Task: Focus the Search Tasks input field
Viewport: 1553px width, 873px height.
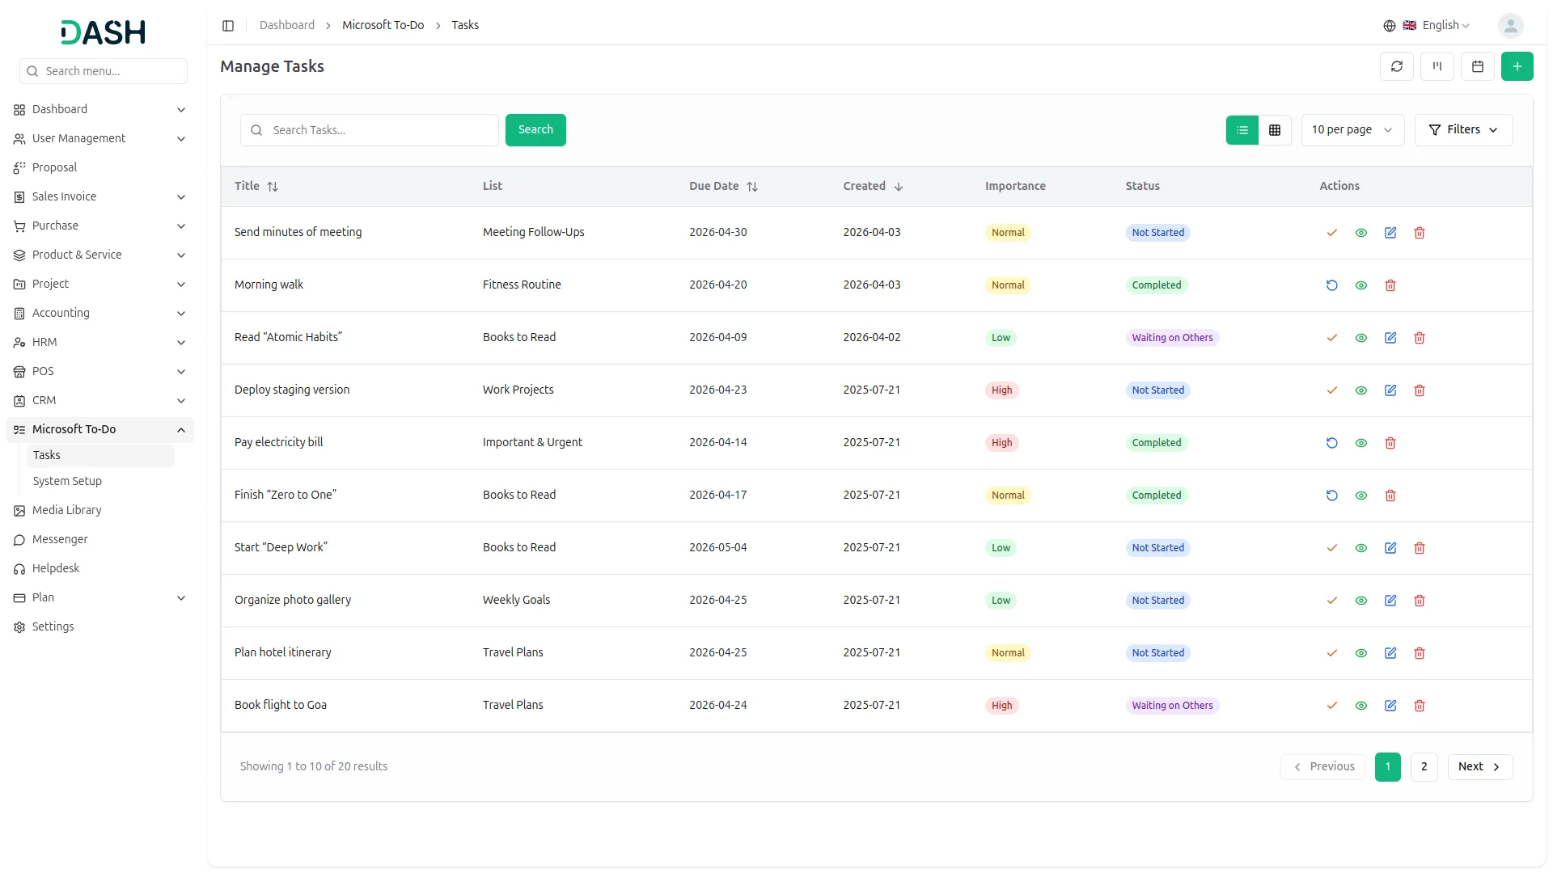Action: tap(369, 130)
